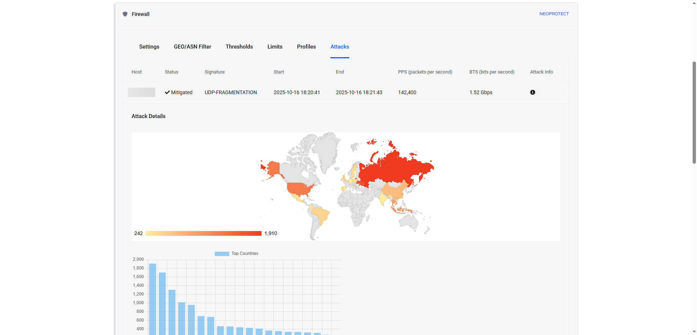This screenshot has height=335, width=697.
Task: Click the UDP-FRAGMENTATION signature row
Action: coord(231,92)
